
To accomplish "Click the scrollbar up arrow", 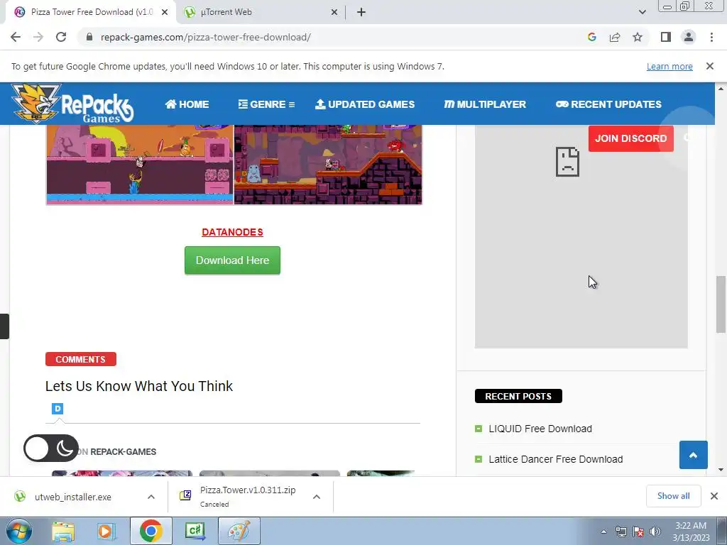I will click(x=721, y=89).
